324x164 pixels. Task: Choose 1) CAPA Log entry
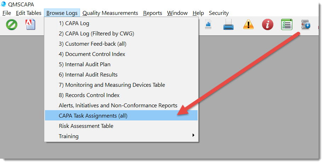tap(74, 24)
